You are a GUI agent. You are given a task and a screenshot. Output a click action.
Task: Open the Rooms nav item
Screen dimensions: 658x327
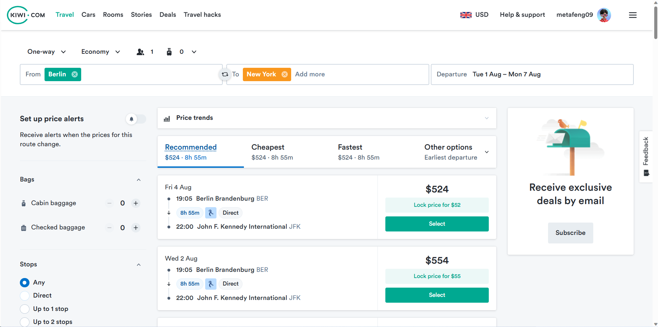click(113, 15)
